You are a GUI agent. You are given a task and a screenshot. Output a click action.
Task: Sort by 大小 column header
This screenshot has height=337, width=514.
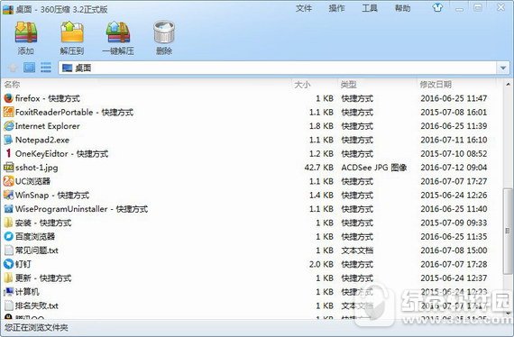302,85
